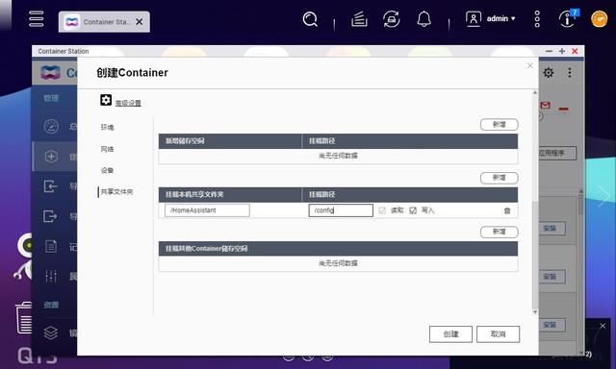Close the 创建Container dialog with X
Screen dimensions: 616x369
(530, 65)
